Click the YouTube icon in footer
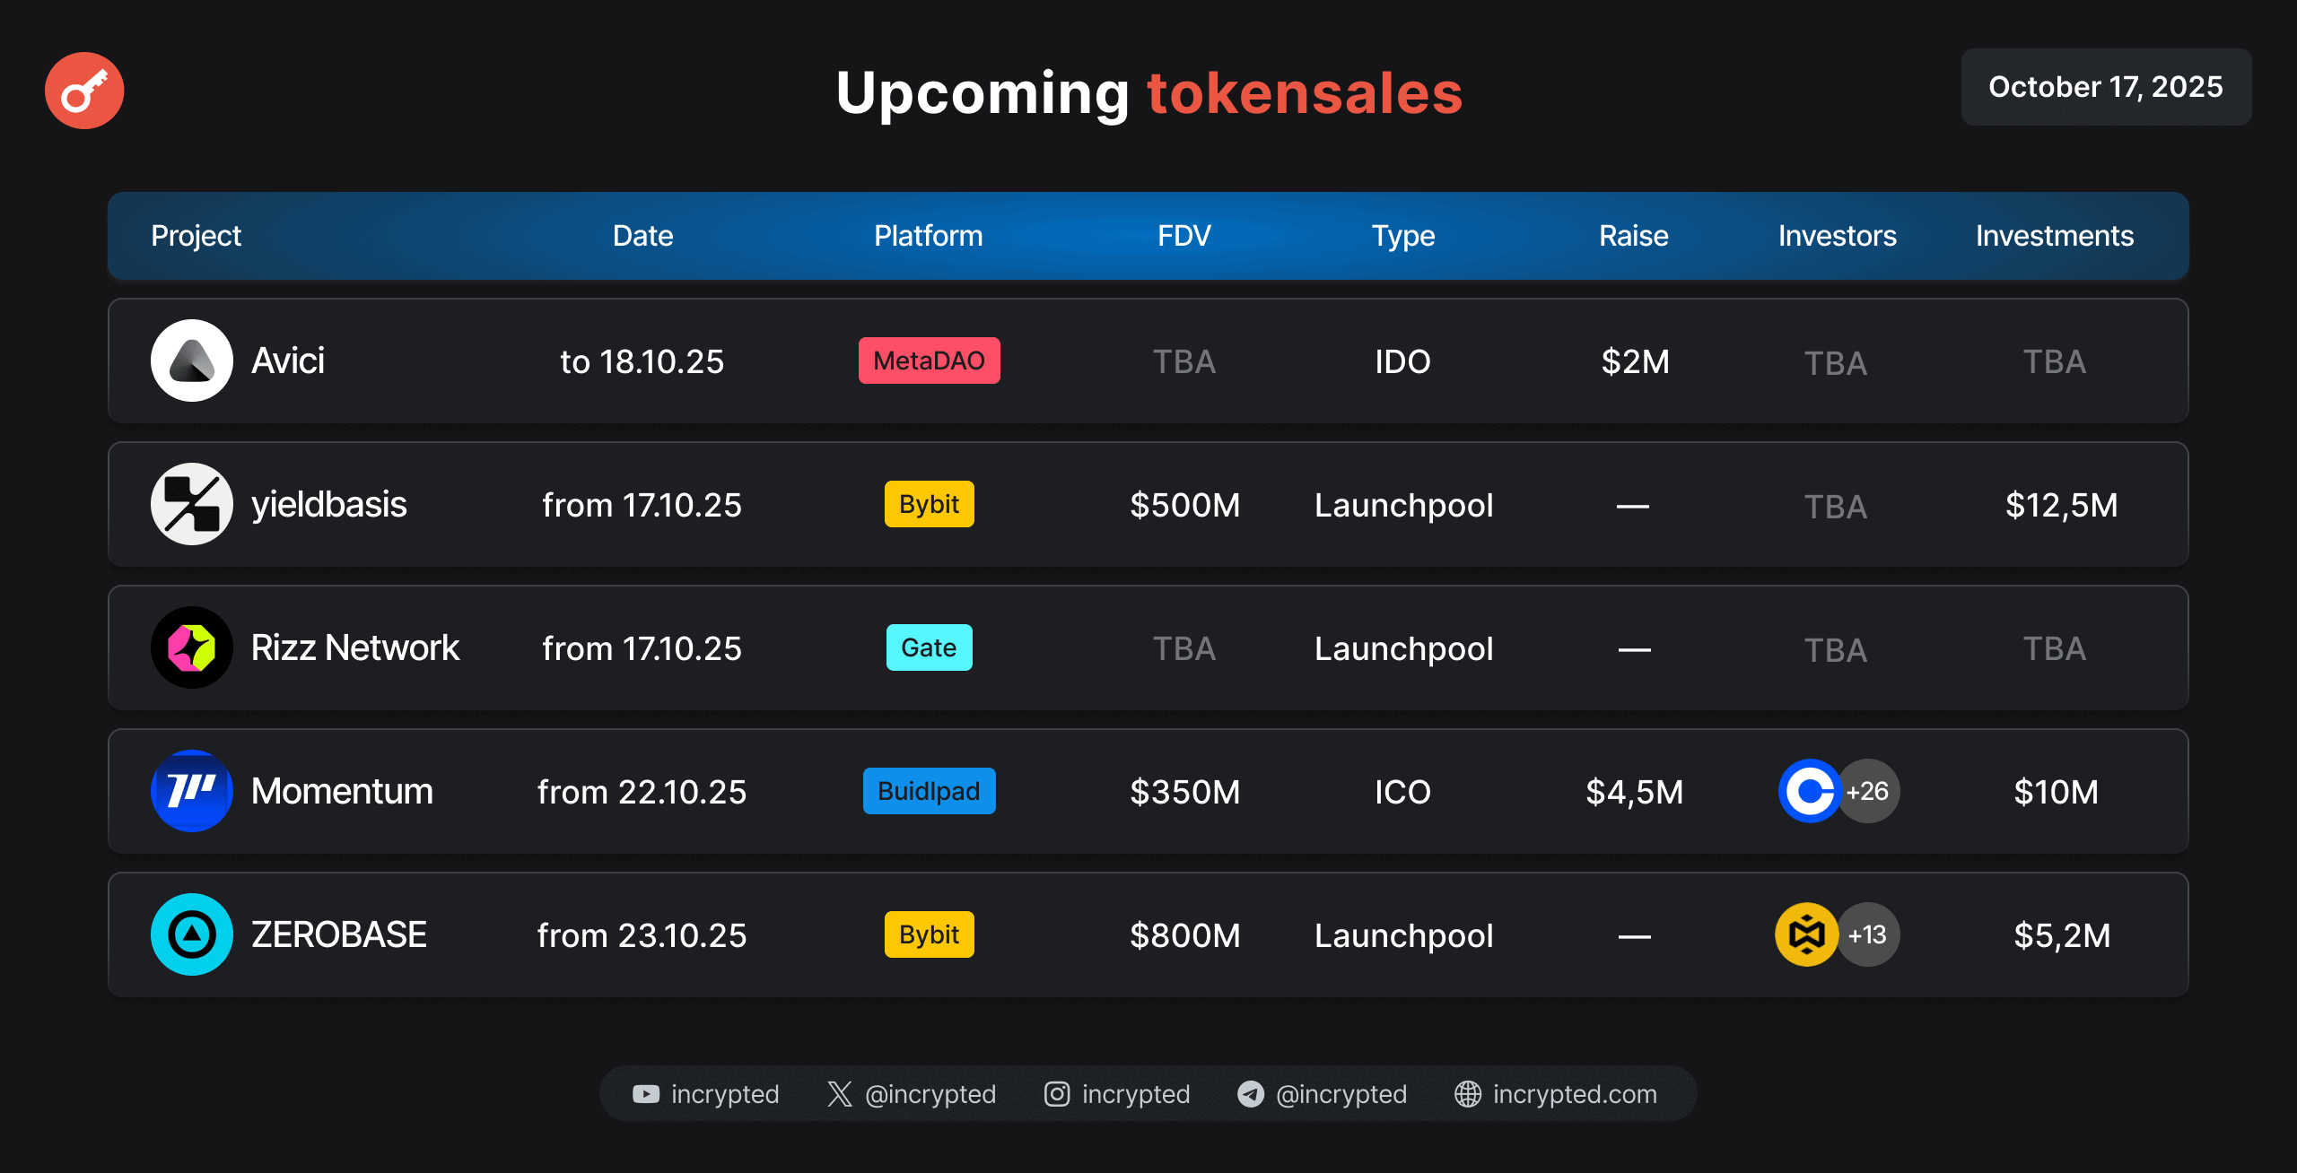 (x=645, y=1094)
